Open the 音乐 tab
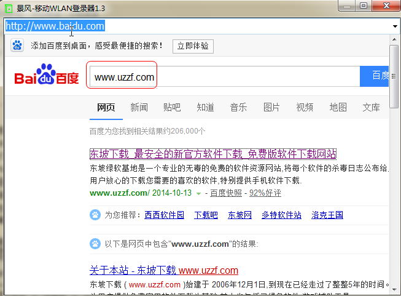 238,107
